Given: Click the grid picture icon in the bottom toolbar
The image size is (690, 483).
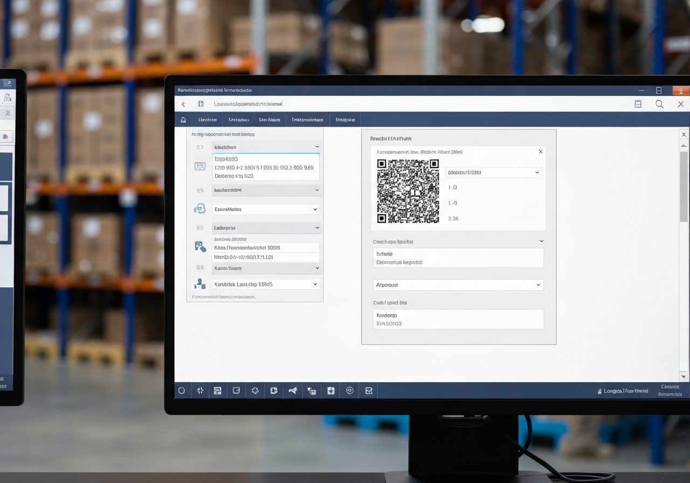Looking at the screenshot, I should tap(218, 390).
